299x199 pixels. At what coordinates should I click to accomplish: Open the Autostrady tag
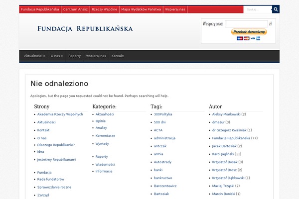(162, 162)
